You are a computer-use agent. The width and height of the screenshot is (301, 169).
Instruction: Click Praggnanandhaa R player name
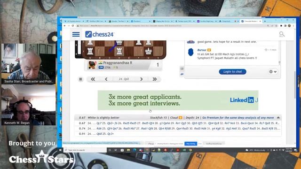click(x=118, y=62)
